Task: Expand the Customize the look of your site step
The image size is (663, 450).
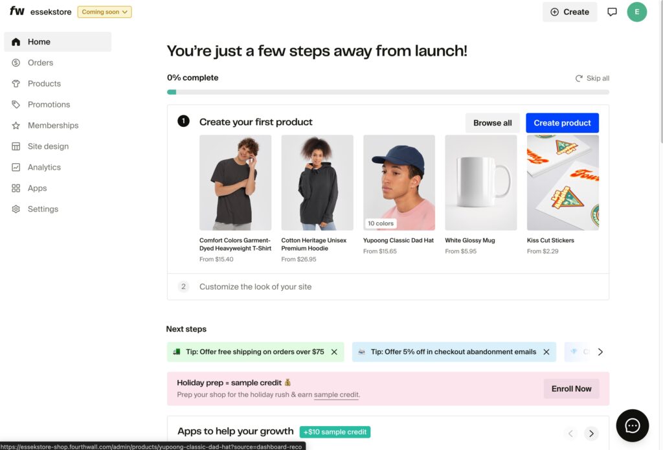Action: coord(255,286)
